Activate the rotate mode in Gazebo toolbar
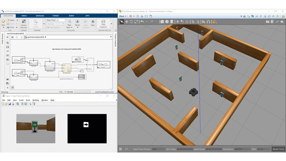Screen dimensions: 286x161 [131, 22]
